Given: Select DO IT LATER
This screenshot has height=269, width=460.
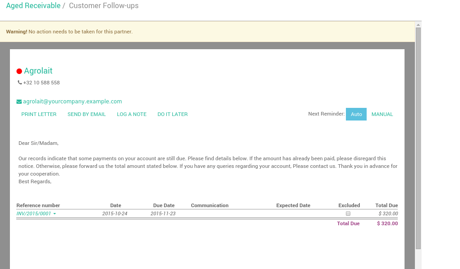Looking at the screenshot, I should click(x=172, y=114).
